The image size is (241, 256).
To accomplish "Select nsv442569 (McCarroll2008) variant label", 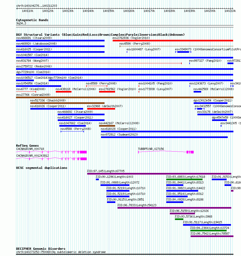I will (x=214, y=89).
